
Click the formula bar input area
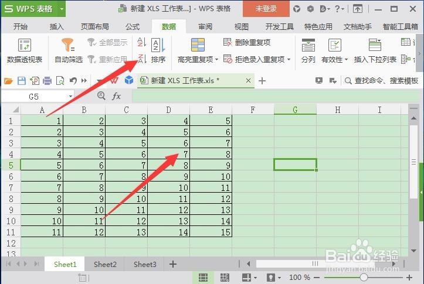(x=276, y=97)
